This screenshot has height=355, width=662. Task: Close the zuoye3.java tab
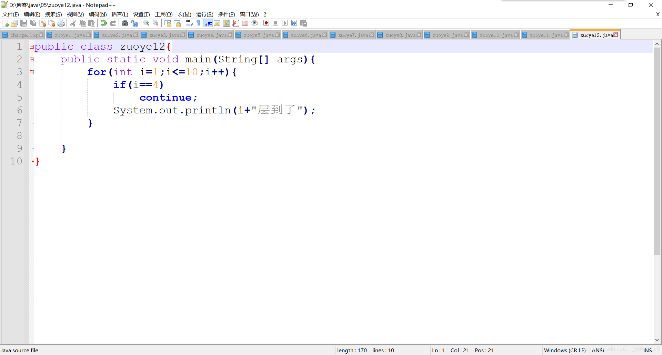(183, 35)
